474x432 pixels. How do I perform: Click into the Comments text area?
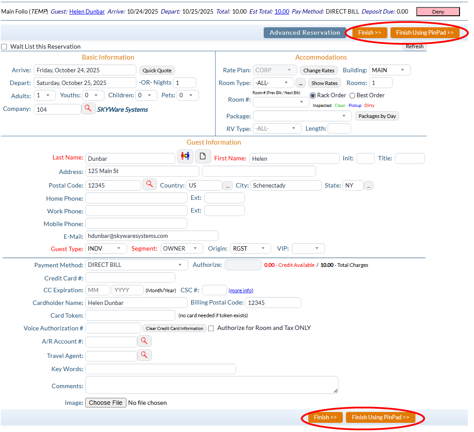pos(211,385)
